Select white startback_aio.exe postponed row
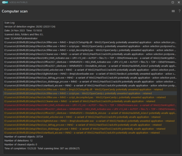This screenshot has width=182, height=156. (x=90, y=85)
